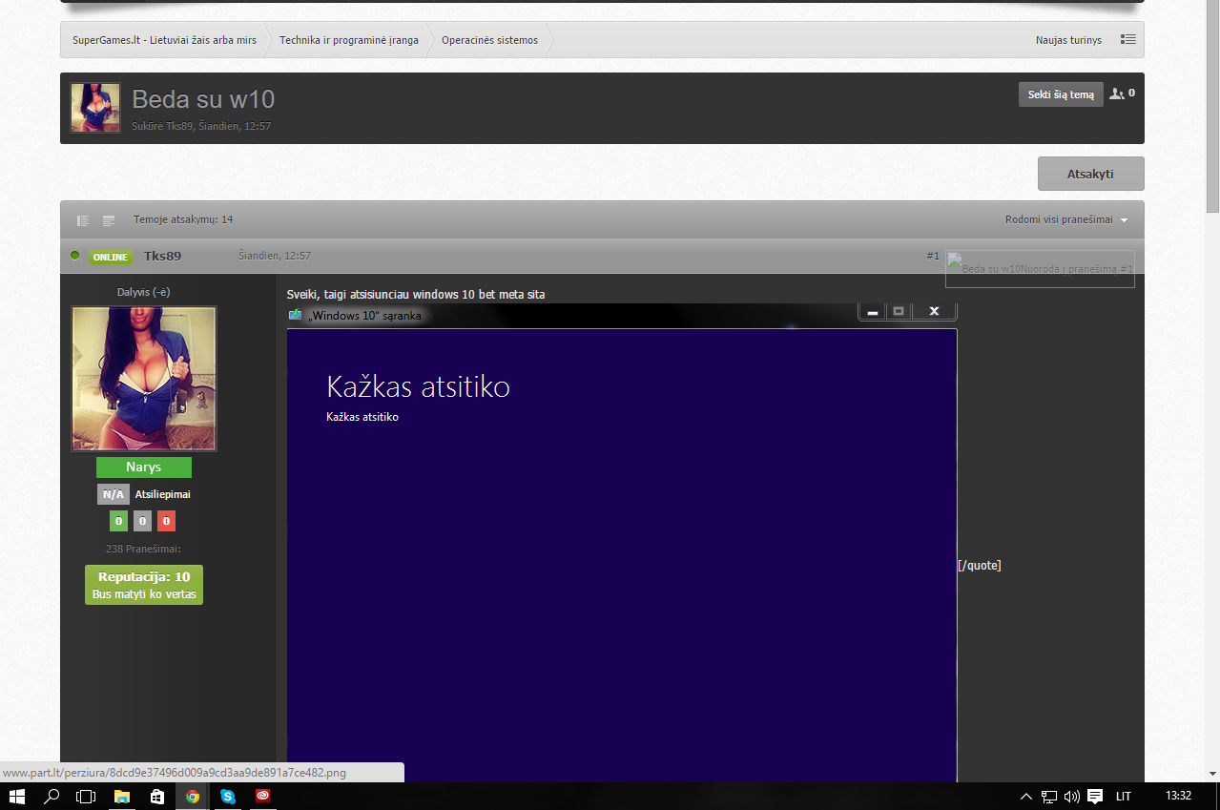Click the red negative feedback count
1220x810 pixels.
(x=166, y=521)
